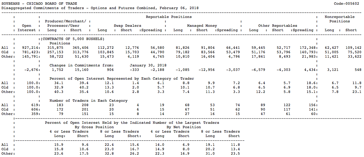Viewport: 364px width, 157px height.
Task: Click the Producer/Merchant Long value 315,875
Action: coord(56,48)
